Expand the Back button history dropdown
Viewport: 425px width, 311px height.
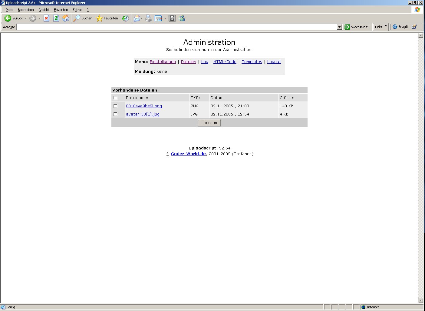click(x=26, y=18)
